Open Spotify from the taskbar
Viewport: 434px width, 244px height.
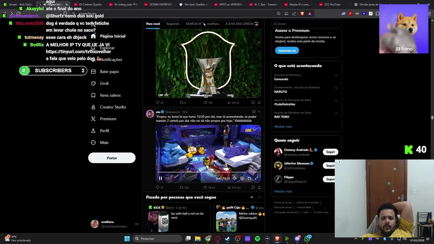[257, 239]
